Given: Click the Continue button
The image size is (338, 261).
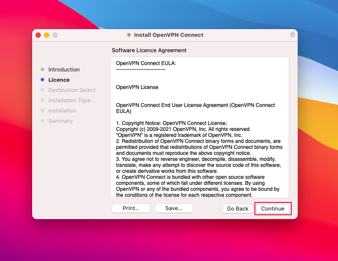Looking at the screenshot, I should click(273, 208).
